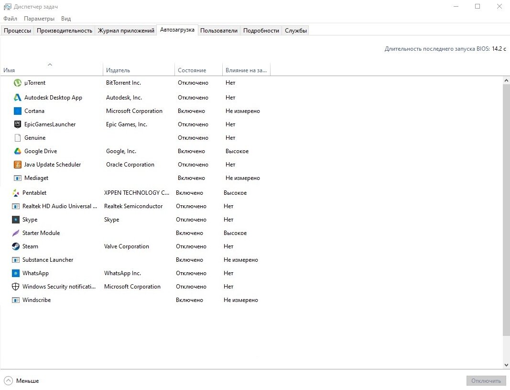Select the Google Drive triangle icon

pos(18,151)
